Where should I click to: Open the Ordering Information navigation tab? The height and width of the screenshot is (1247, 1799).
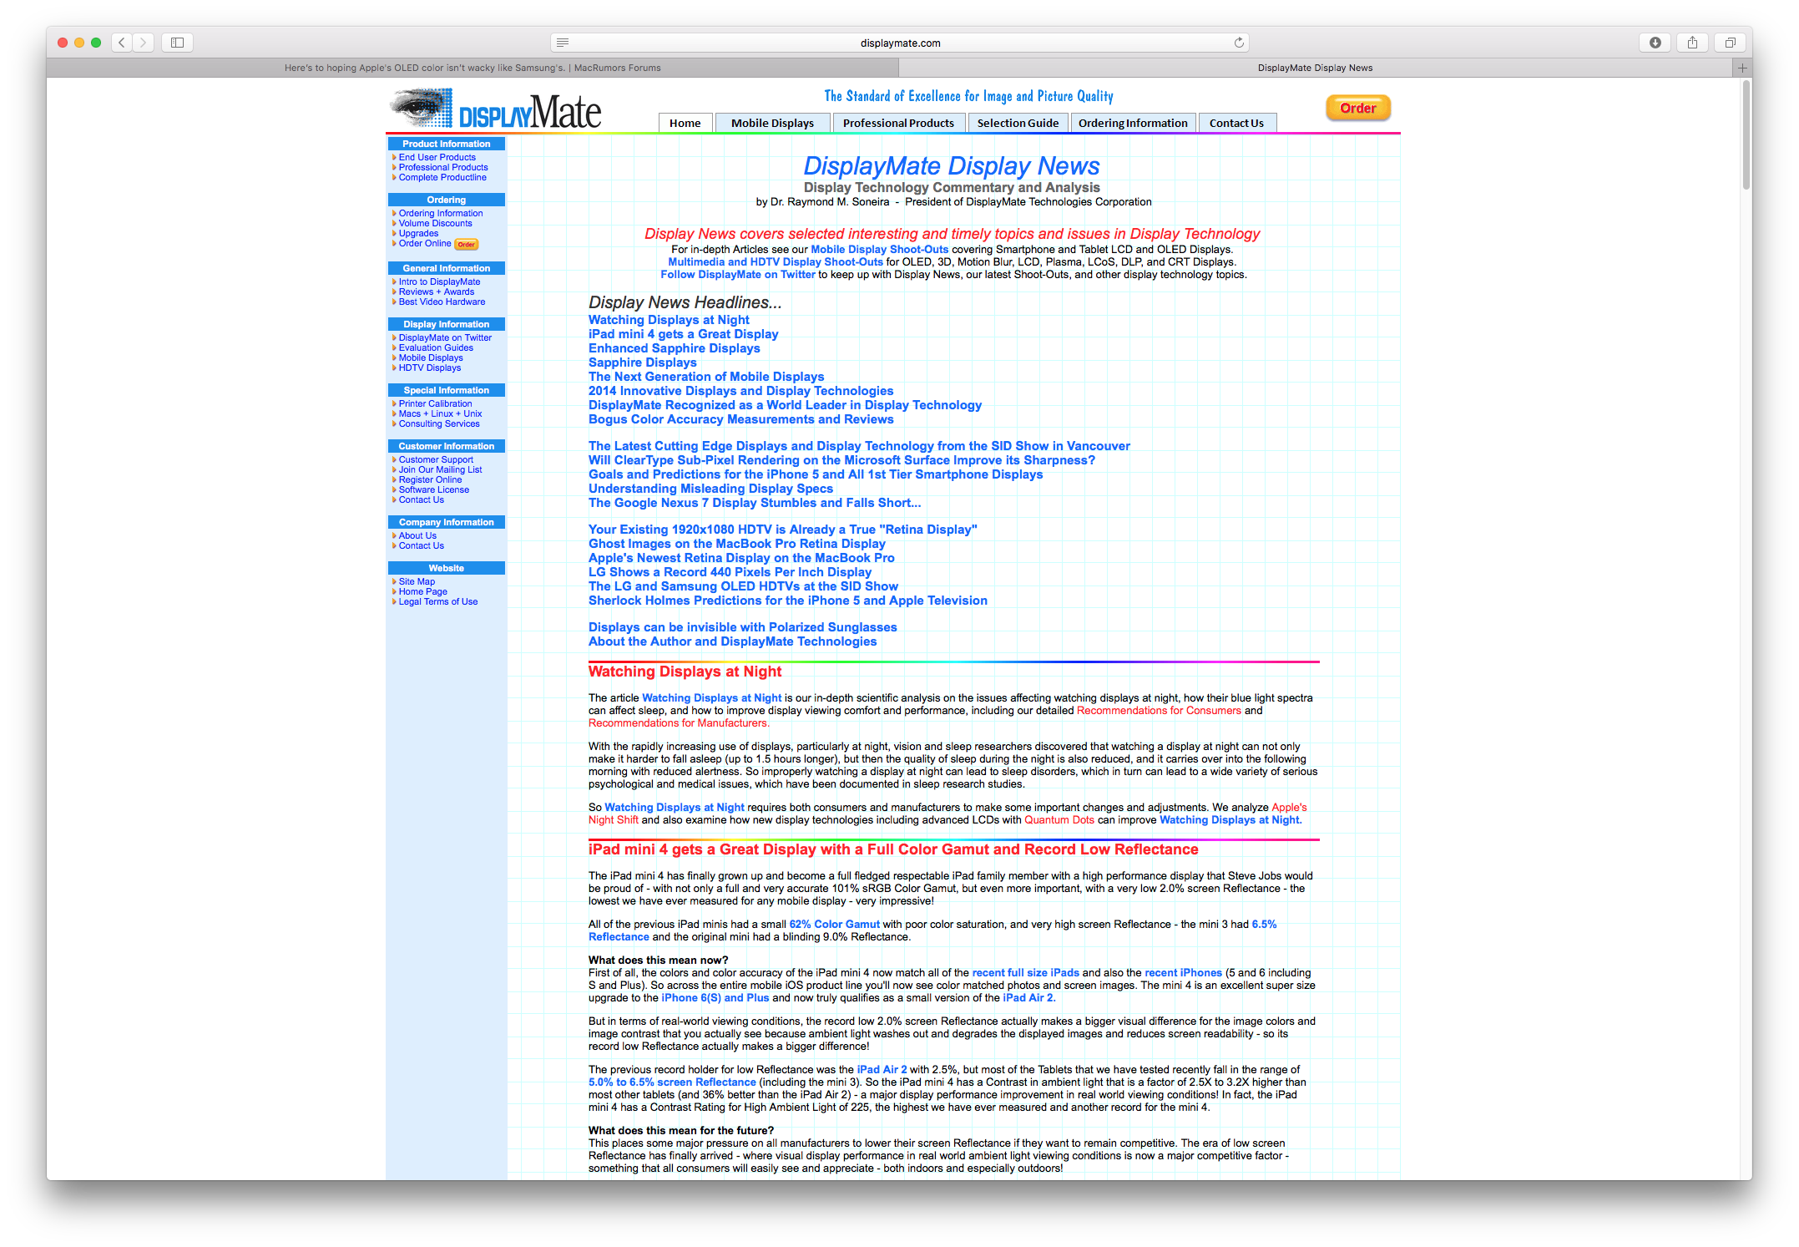coord(1132,123)
